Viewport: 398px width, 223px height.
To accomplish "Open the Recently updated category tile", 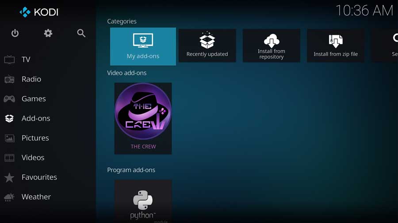I will [207, 45].
